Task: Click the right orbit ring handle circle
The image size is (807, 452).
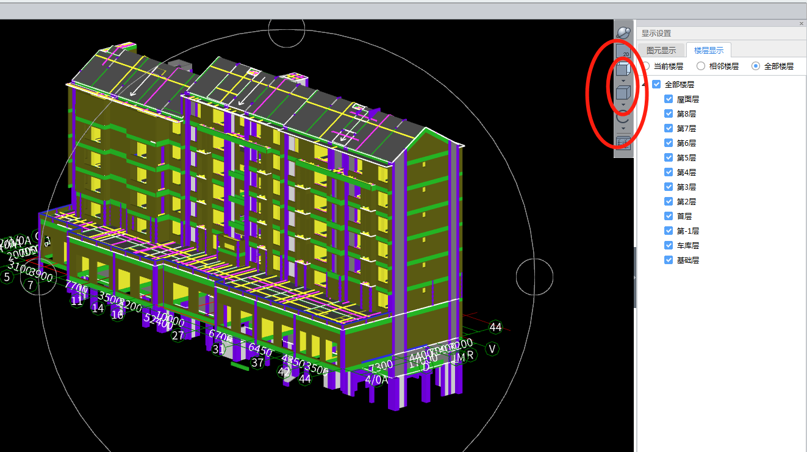Action: [535, 276]
